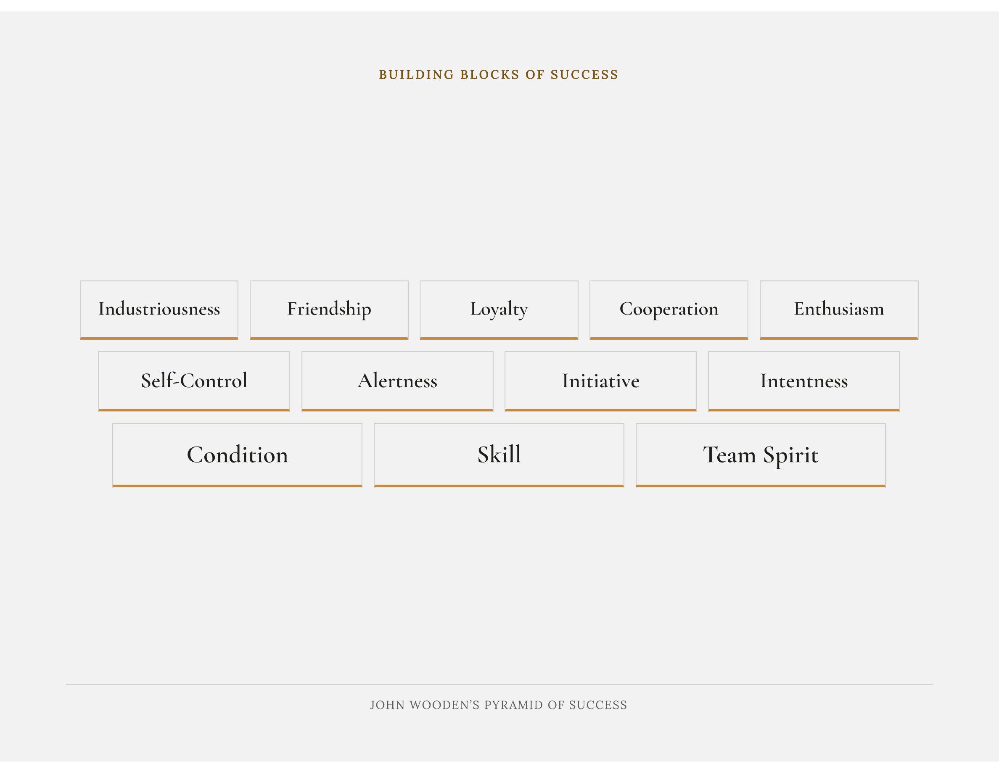The height and width of the screenshot is (772, 999).
Task: Click gold underline beneath Intentness block
Action: click(804, 410)
